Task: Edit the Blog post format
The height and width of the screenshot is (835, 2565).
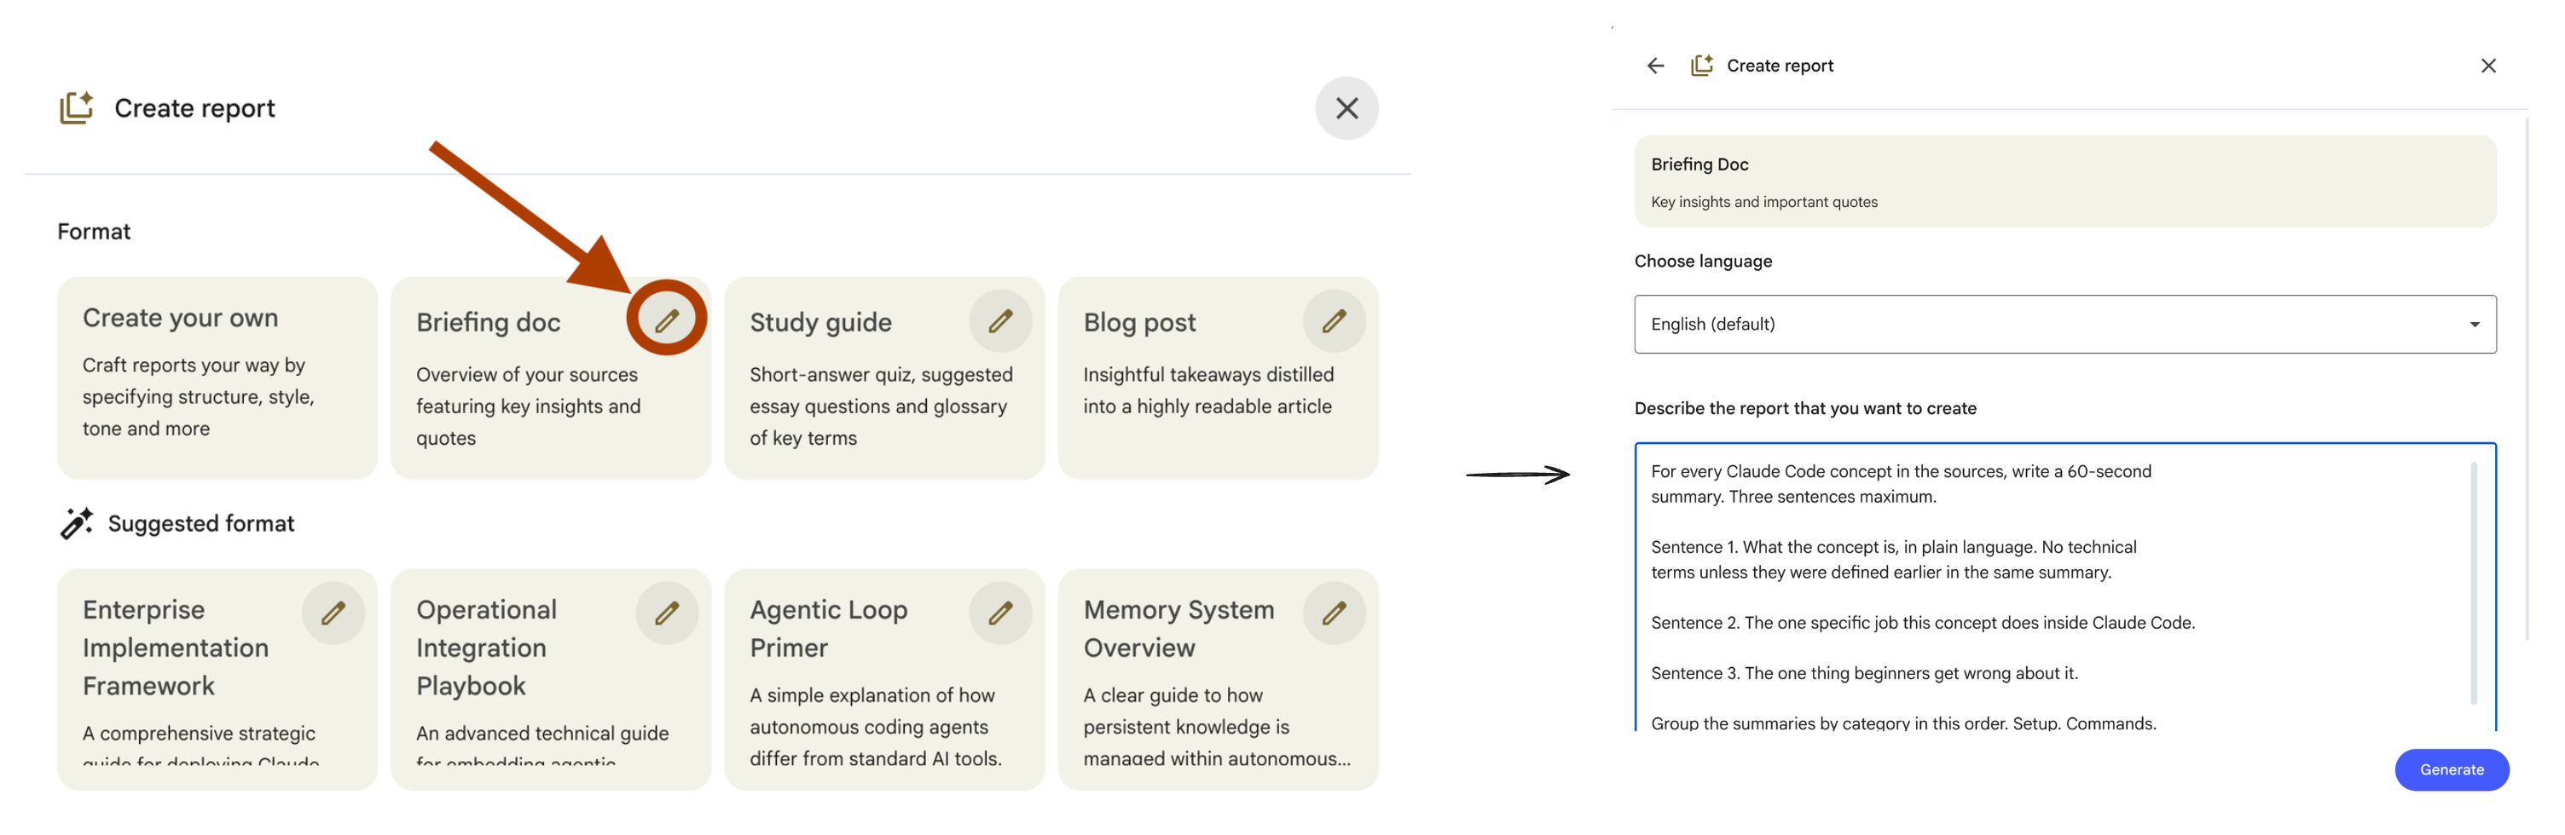Action: pos(1334,320)
